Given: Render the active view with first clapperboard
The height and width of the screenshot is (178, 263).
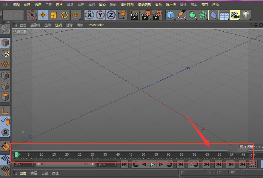Looking at the screenshot, I should click(x=135, y=15).
